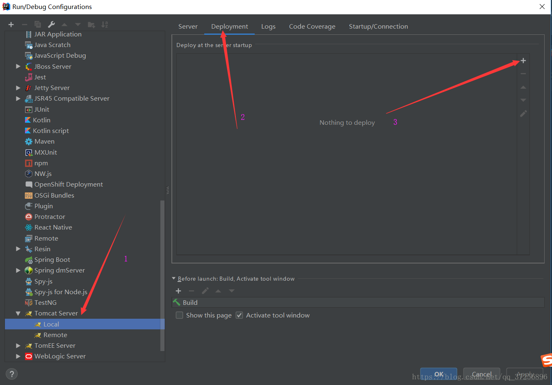Expand Spring dmServer node
The image size is (552, 385).
click(18, 270)
